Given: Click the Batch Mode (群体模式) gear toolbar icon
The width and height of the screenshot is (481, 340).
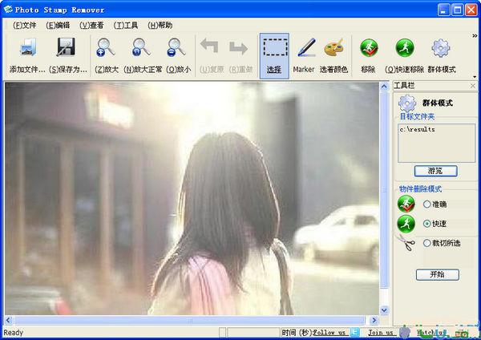Looking at the screenshot, I should pyautogui.click(x=441, y=48).
